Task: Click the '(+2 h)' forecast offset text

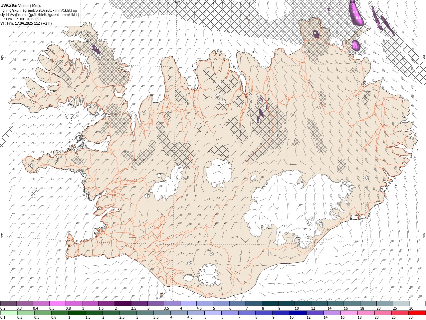Action: click(x=47, y=23)
